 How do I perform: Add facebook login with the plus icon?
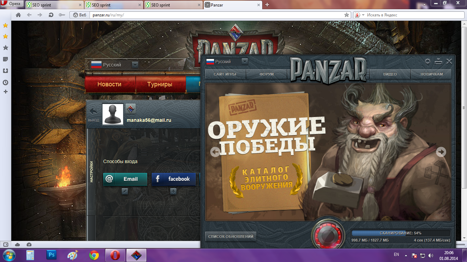pyautogui.click(x=173, y=192)
